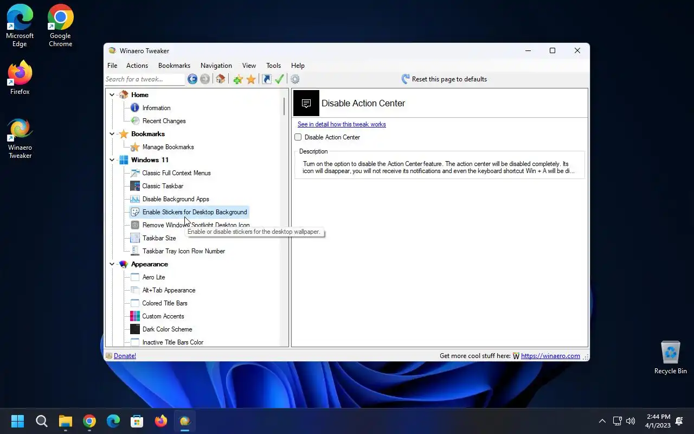The width and height of the screenshot is (694, 434).
Task: Select Firefox desktop shortcut icon
Action: coord(20,79)
